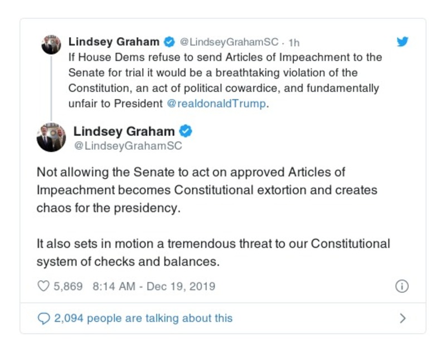446x352 pixels.
Task: Open the tweet info circle icon
Action: tap(401, 286)
